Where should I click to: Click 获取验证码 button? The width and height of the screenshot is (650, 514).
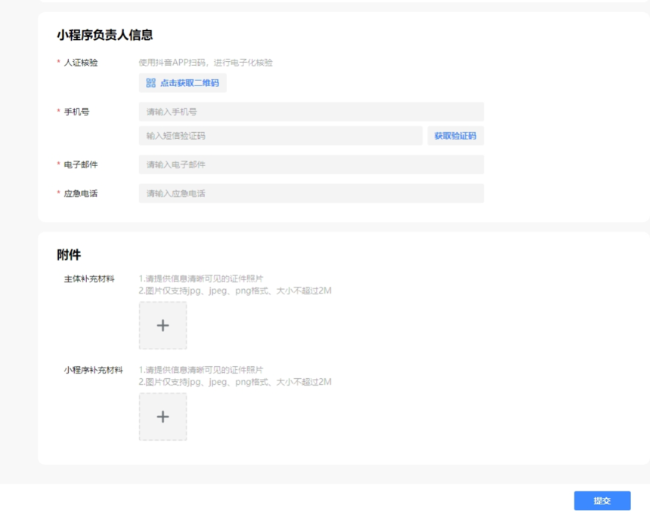(x=456, y=136)
